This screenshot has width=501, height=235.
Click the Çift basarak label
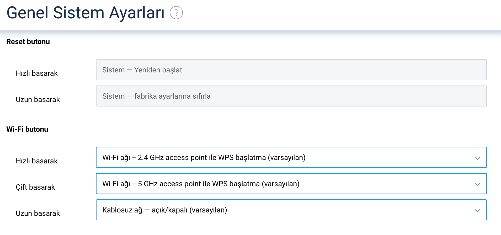coord(35,187)
